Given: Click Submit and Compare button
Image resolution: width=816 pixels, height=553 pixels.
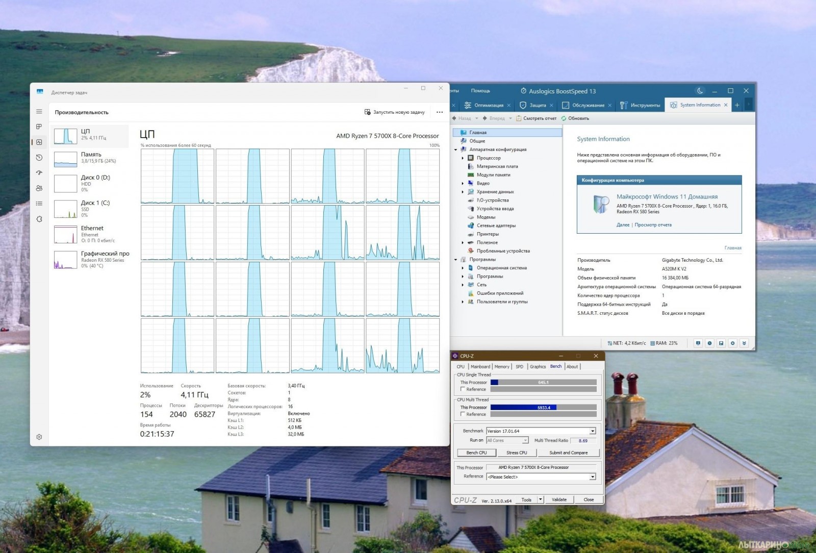Looking at the screenshot, I should click(568, 453).
